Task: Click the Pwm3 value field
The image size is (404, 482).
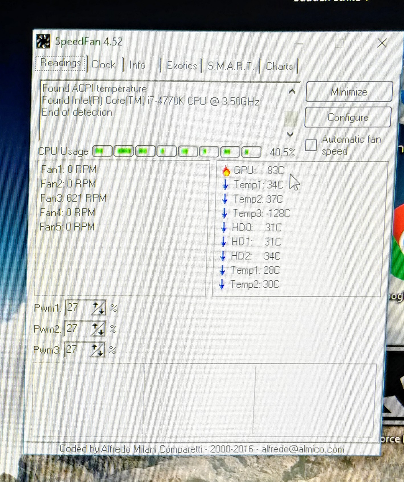Action: pos(77,349)
